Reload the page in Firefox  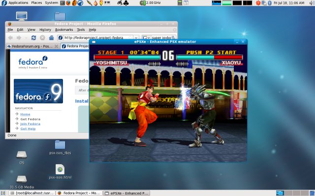pyautogui.click(x=33, y=38)
